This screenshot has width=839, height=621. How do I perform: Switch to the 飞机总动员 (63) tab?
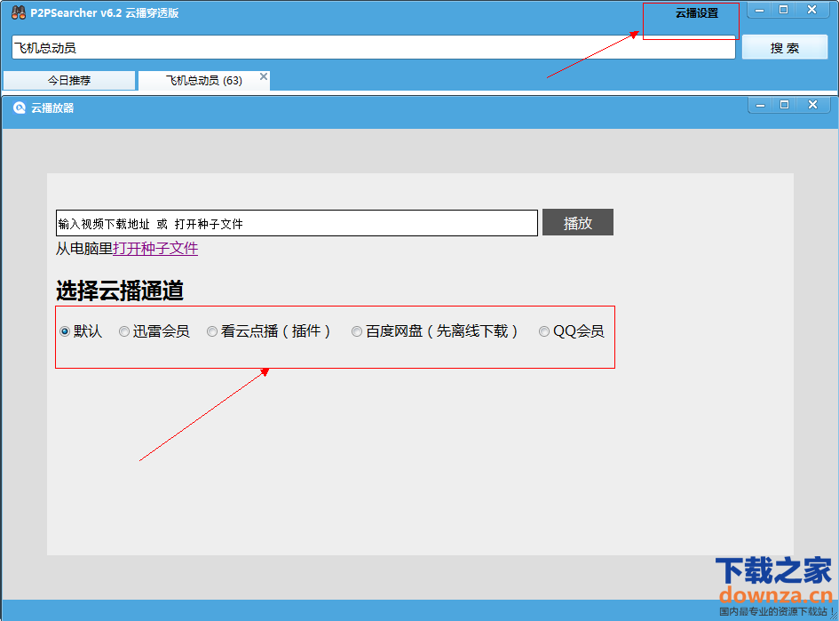click(x=204, y=80)
